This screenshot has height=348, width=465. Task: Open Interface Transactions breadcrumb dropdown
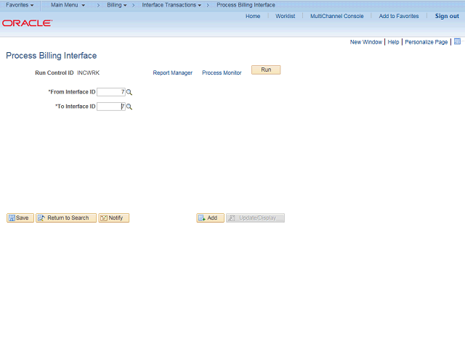coord(171,5)
